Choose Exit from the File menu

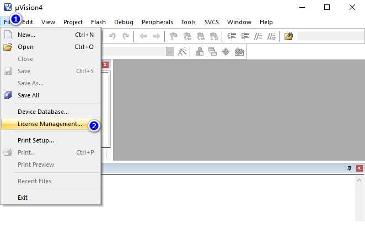pos(51,198)
